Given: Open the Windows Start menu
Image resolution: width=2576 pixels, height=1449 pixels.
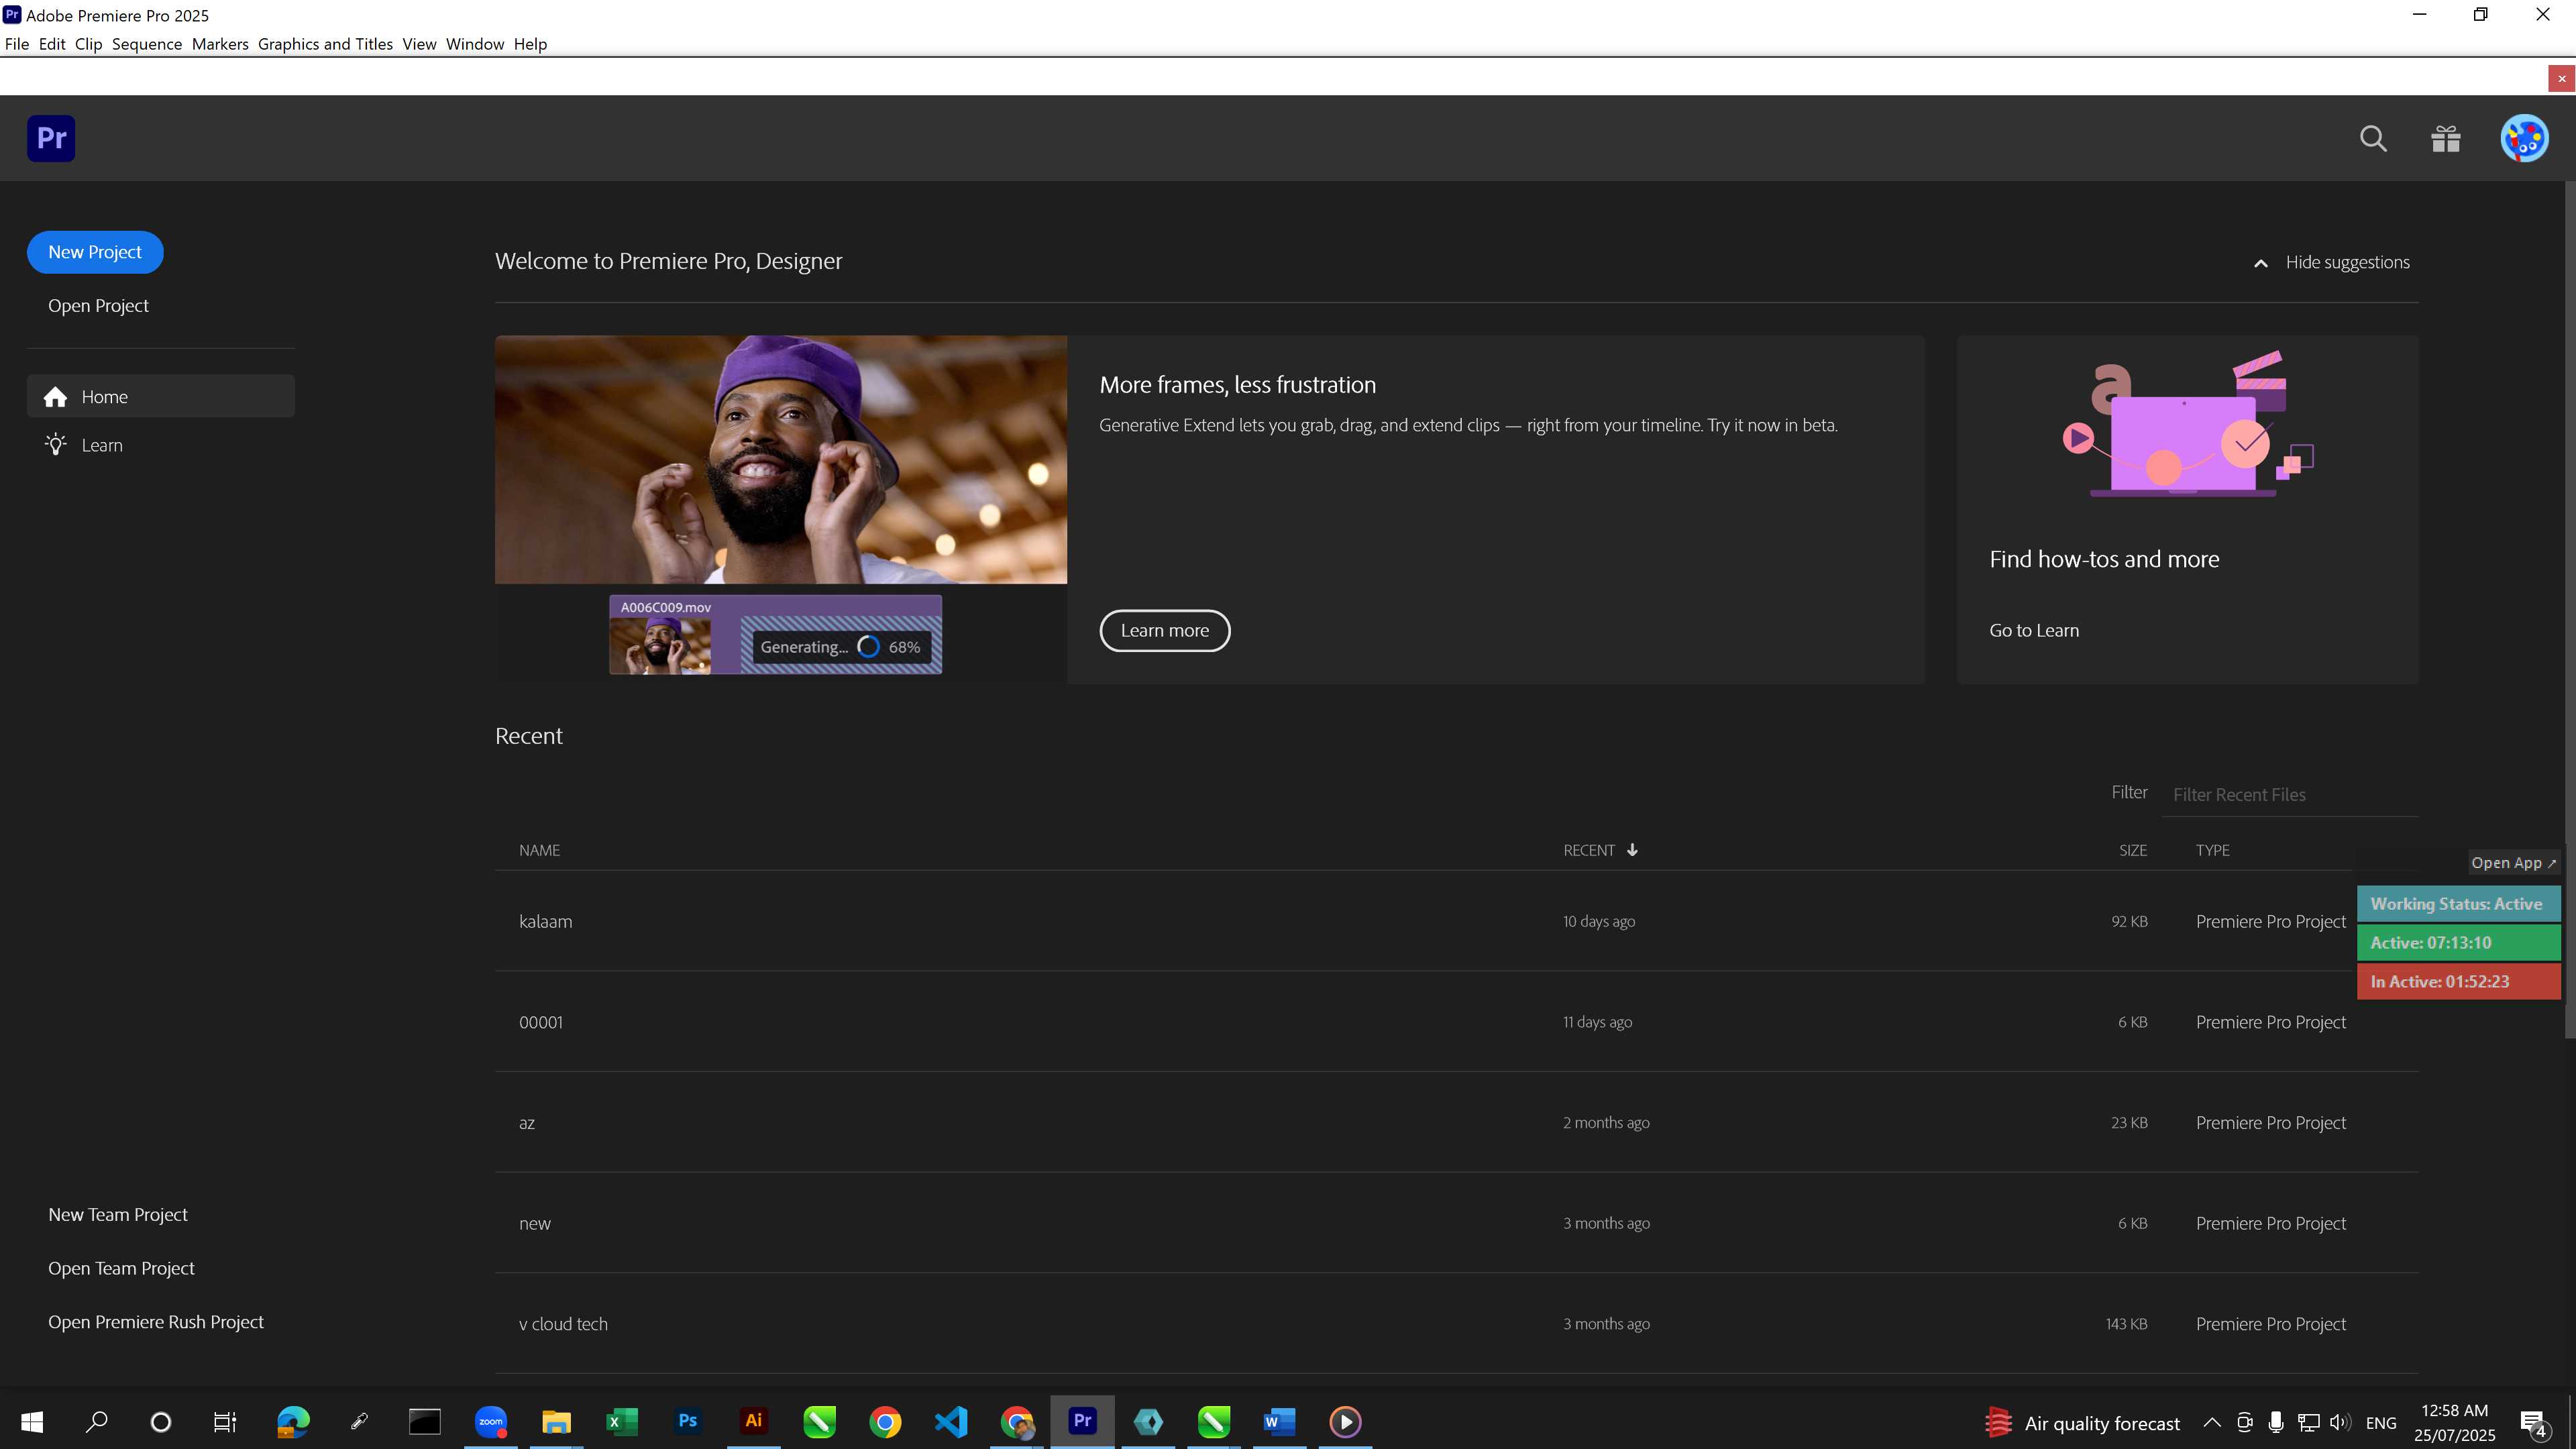Looking at the screenshot, I should coord(32,1421).
